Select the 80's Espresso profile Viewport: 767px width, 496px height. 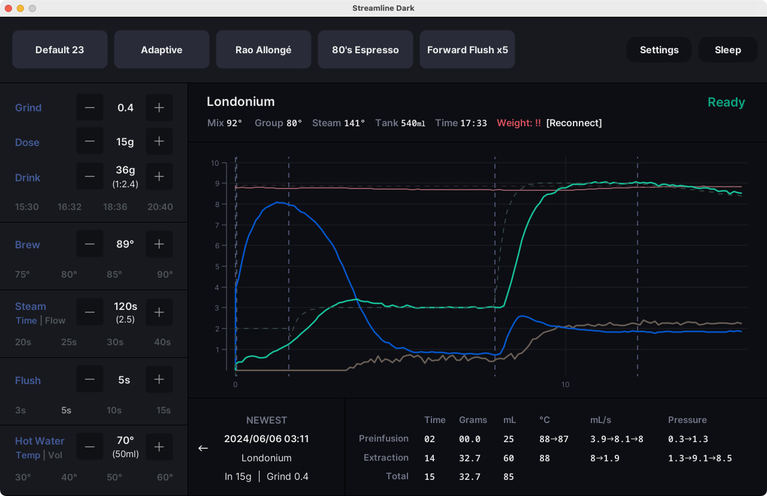(x=366, y=50)
